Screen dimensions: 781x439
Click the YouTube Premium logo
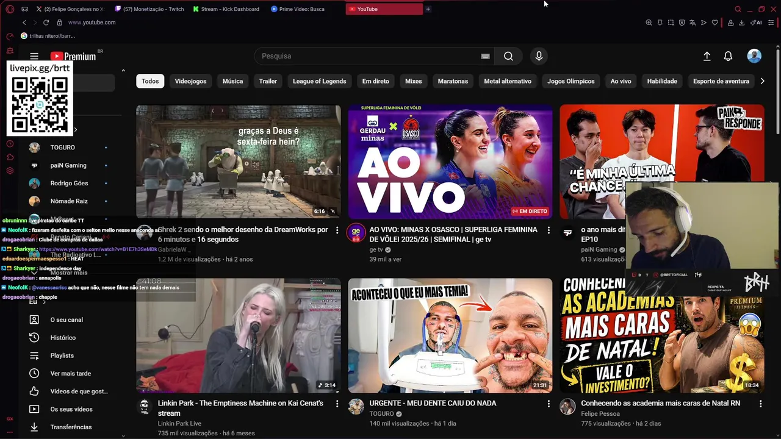(x=73, y=56)
